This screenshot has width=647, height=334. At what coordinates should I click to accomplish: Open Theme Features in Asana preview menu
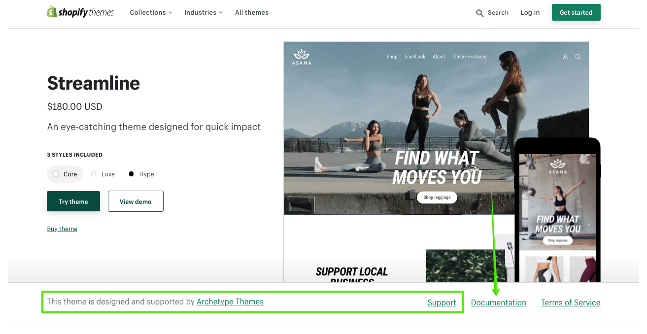(x=470, y=57)
